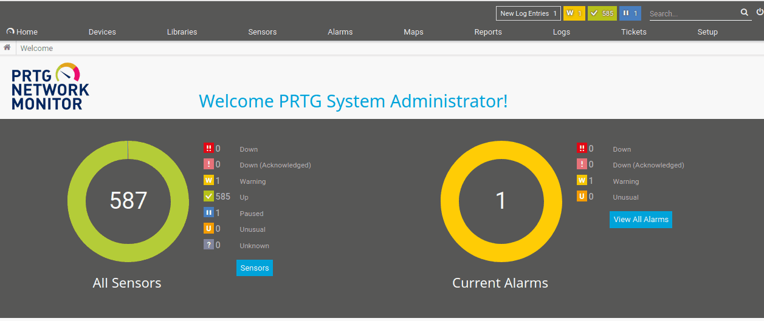Open the Reports menu
This screenshot has height=321, width=764.
point(488,32)
